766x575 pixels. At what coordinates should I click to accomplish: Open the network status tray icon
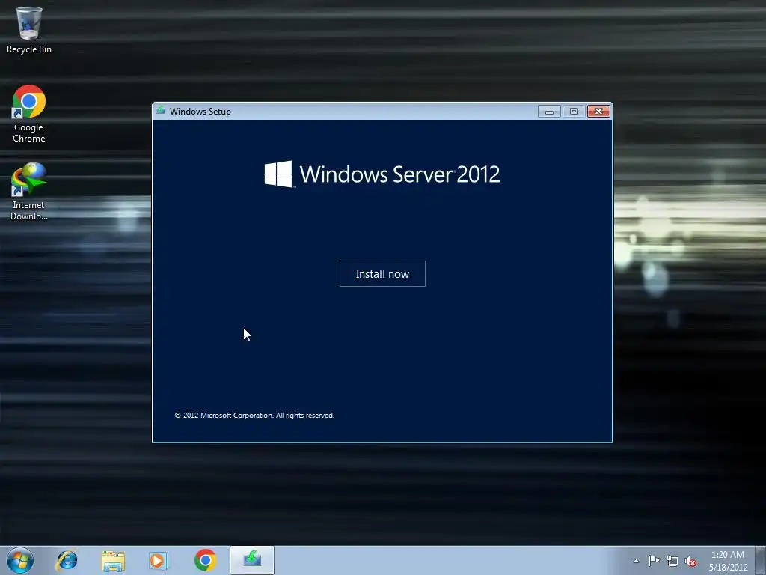click(672, 562)
